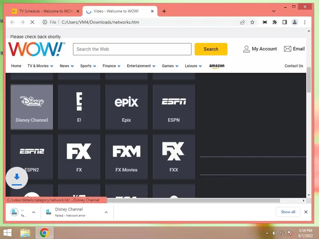Click the taskbar clock 5:54 PM
The width and height of the screenshot is (319, 239).
click(x=305, y=231)
